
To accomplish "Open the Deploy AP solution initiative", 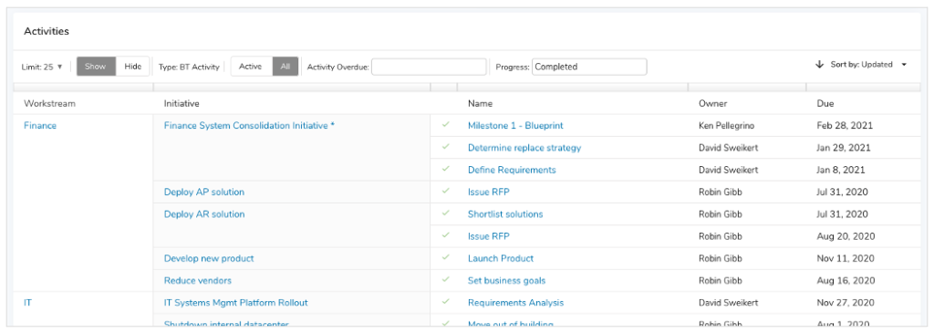I will (203, 192).
